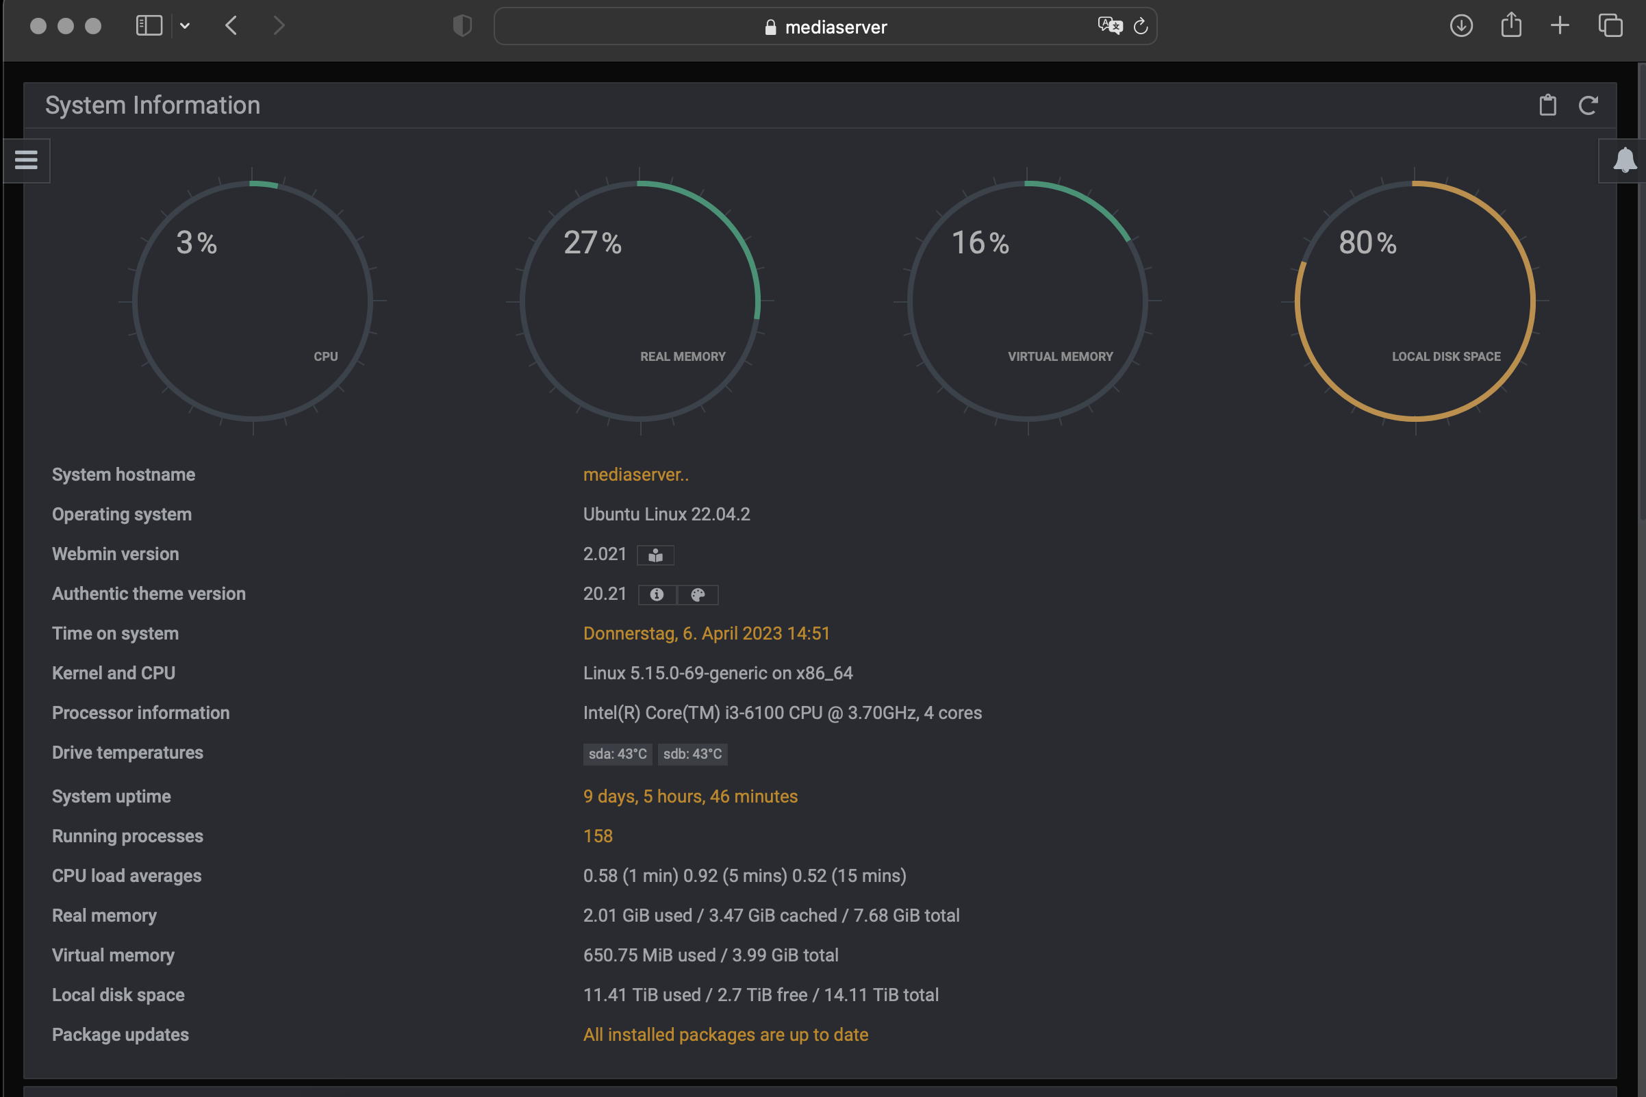Show Safari tab overview
This screenshot has width=1646, height=1097.
click(x=1610, y=27)
